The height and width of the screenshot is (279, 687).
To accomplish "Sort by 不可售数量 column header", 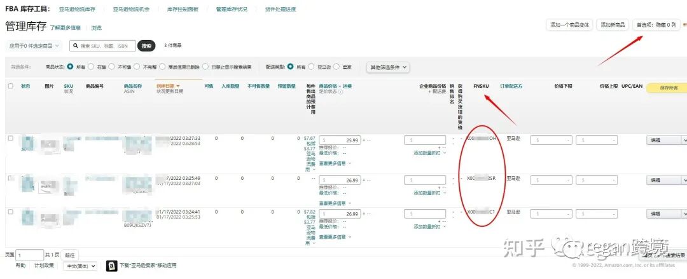I will (258, 86).
